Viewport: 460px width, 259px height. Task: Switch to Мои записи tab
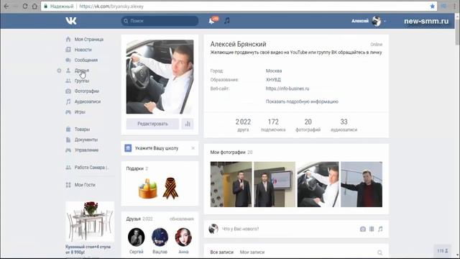click(x=252, y=253)
